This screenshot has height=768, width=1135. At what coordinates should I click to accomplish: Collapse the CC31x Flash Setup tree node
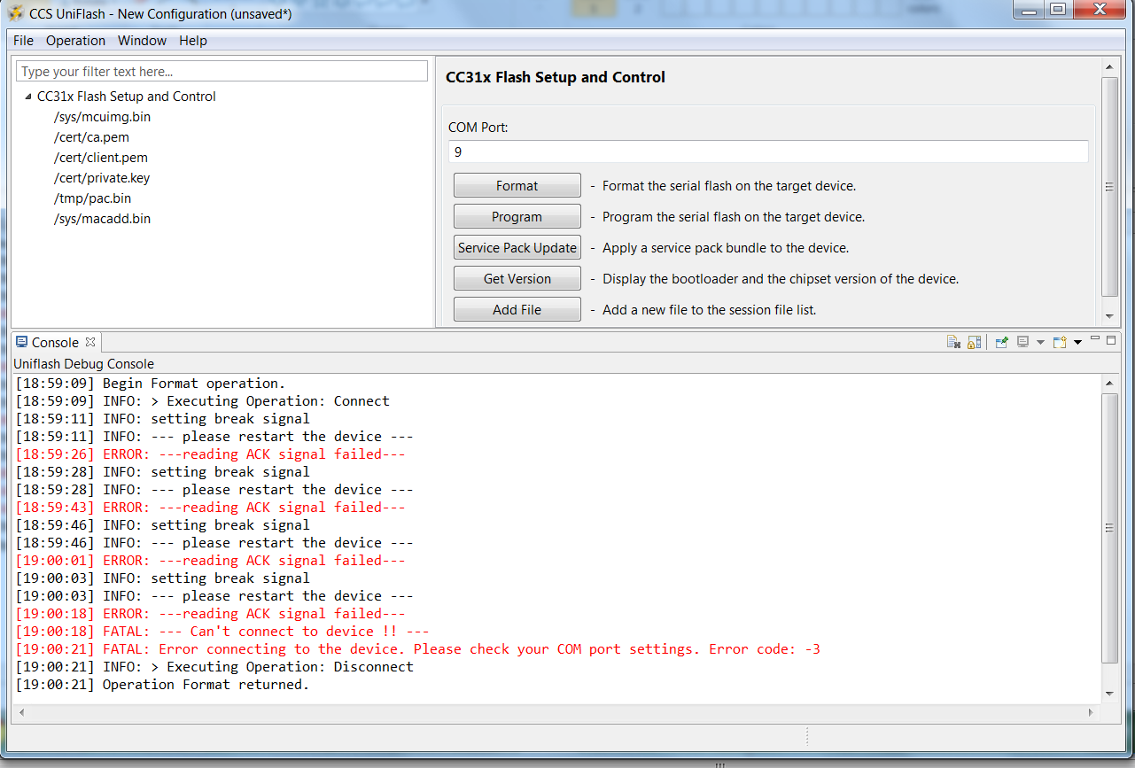point(28,97)
